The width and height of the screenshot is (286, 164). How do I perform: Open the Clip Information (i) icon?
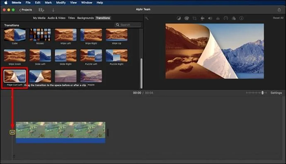(x=241, y=18)
